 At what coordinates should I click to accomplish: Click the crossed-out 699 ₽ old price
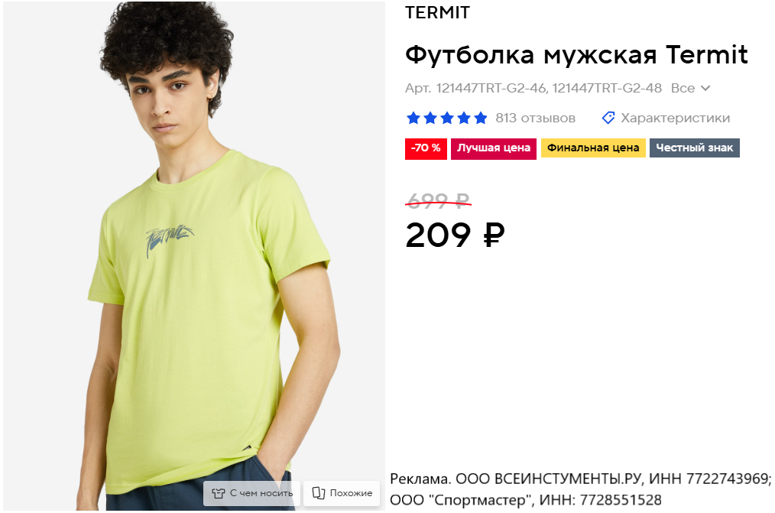point(438,200)
